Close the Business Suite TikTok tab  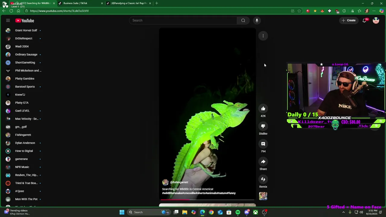click(x=102, y=3)
